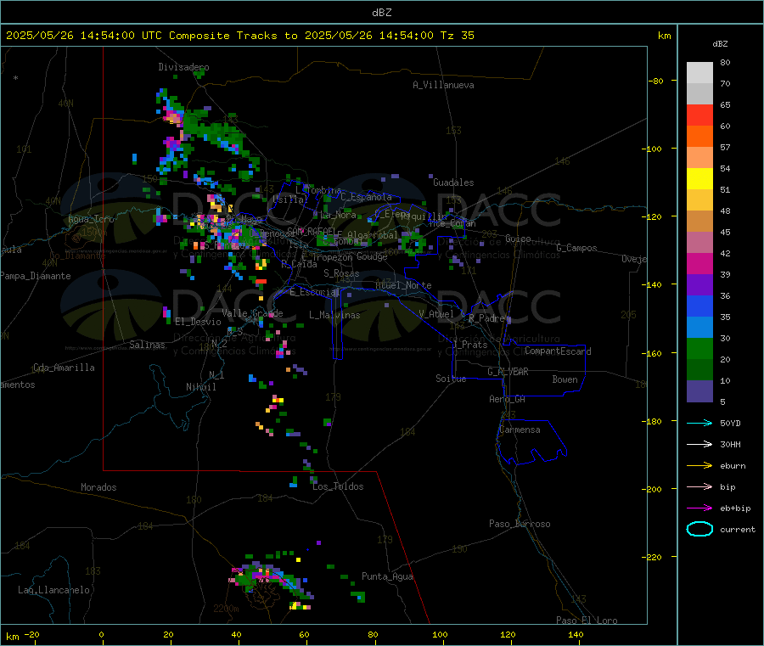Viewport: 764px width, 646px height.
Task: Click the Guadales place label
Action: click(x=453, y=183)
